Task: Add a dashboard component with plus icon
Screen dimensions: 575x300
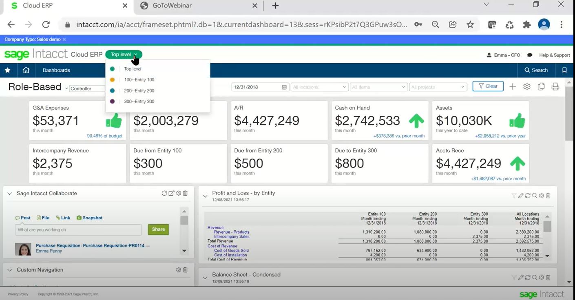Action: [513, 86]
